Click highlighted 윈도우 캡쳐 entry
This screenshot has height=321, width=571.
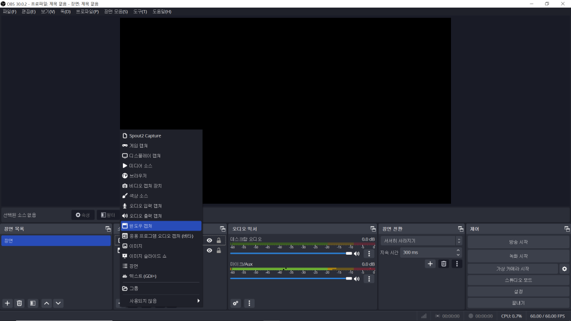pos(161,226)
